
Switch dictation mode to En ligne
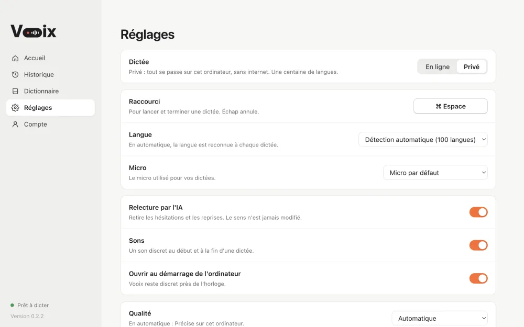point(438,67)
